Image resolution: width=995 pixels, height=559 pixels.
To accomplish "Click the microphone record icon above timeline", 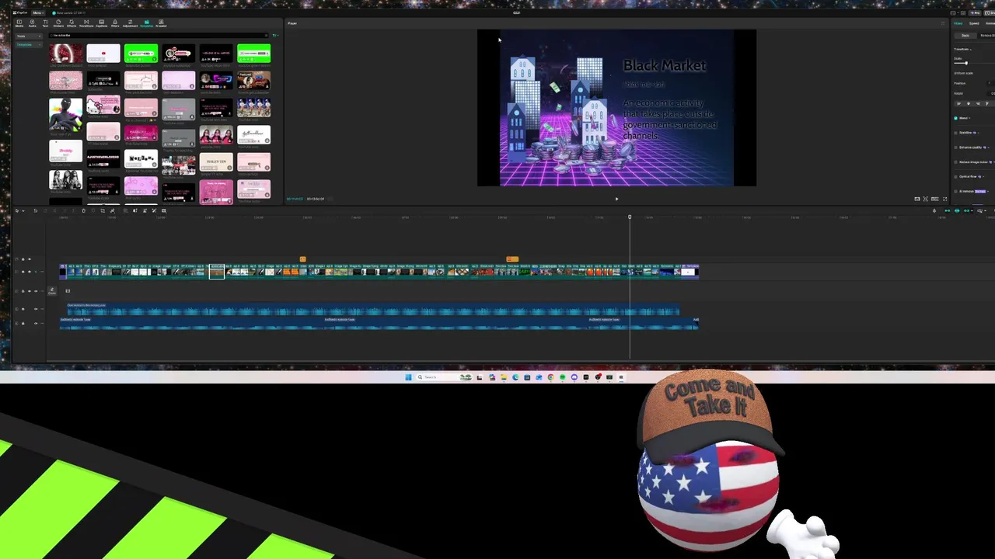I will (x=934, y=210).
